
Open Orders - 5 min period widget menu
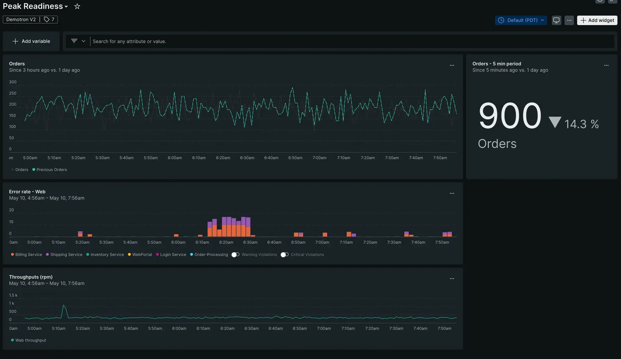point(606,65)
